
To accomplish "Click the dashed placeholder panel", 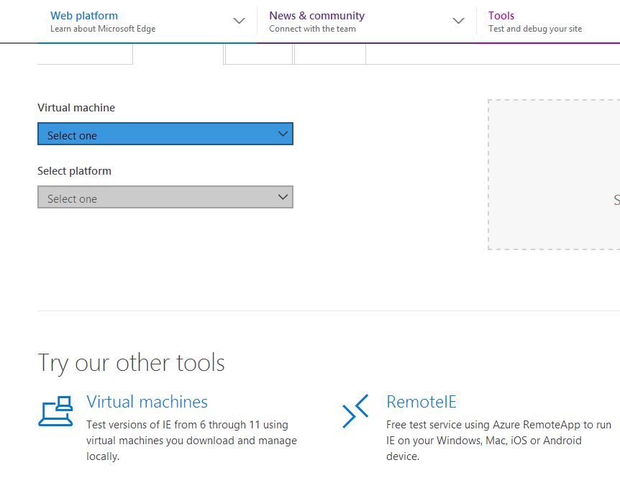I will pos(554,175).
